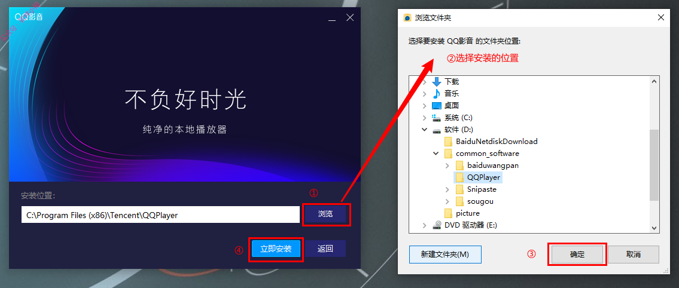Click the BaiduNetdiskDownload folder icon
Image resolution: width=679 pixels, height=288 pixels.
[x=449, y=142]
